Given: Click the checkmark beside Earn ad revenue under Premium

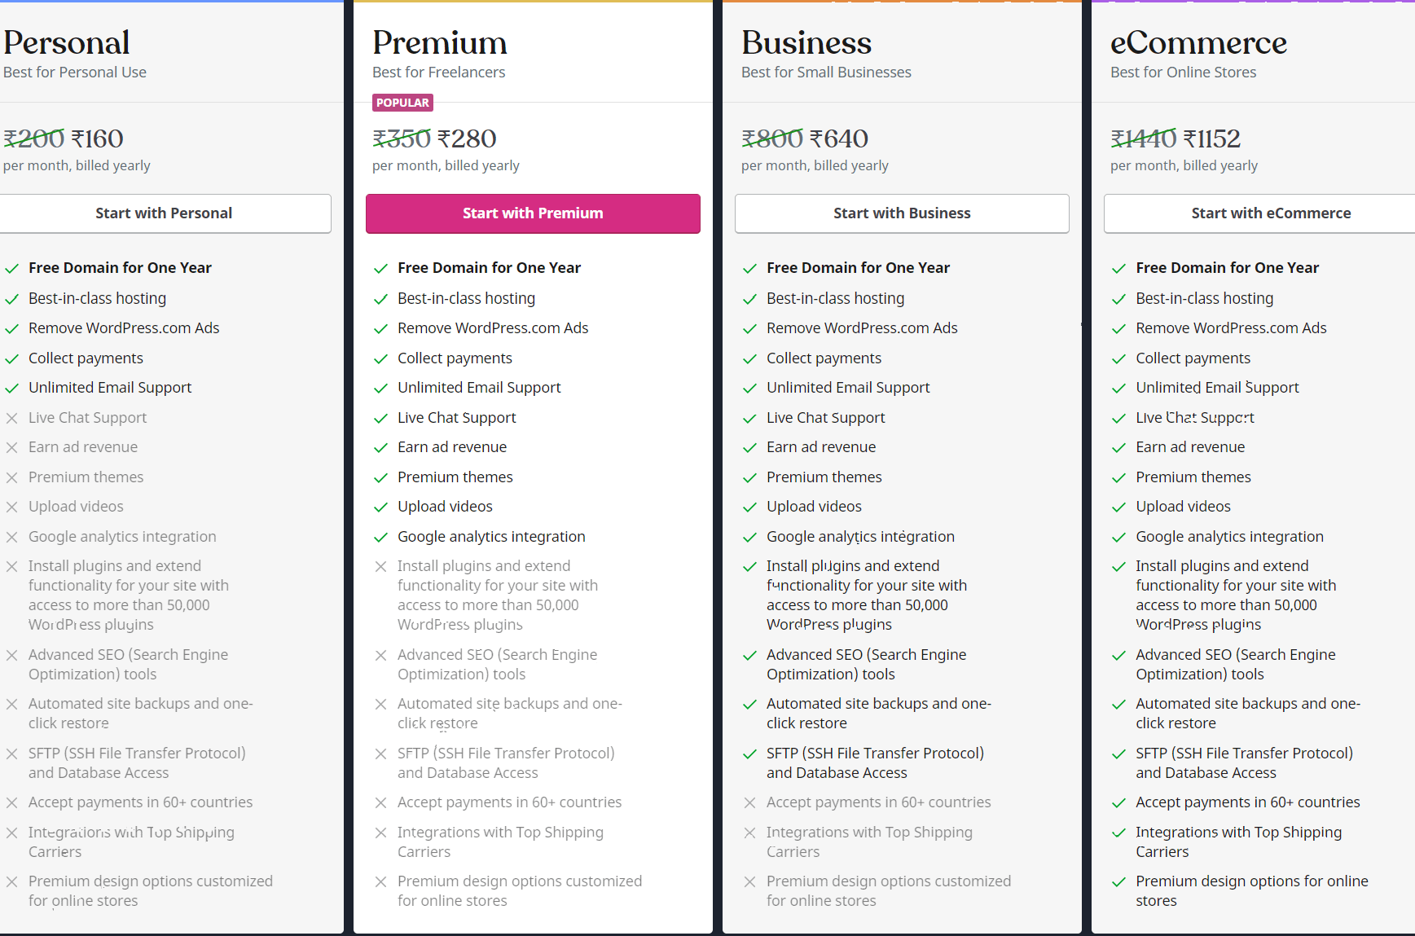Looking at the screenshot, I should [382, 447].
